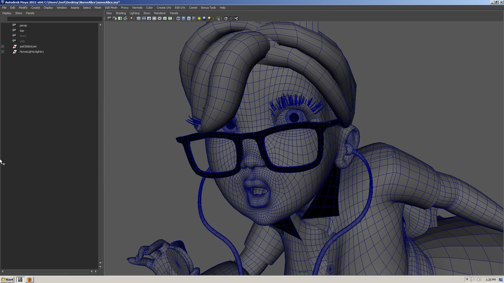Viewport: 504px width, 283px height.
Task: Open the Create UVs menu
Action: point(164,8)
